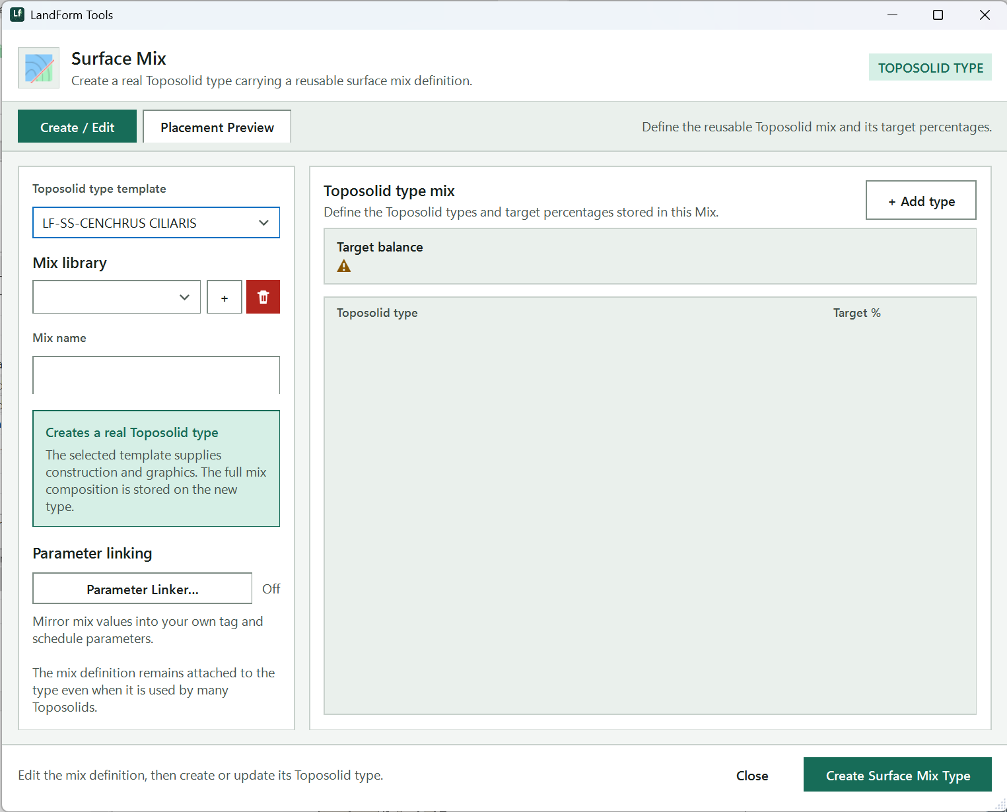
Task: Open the Parameter Linker dialog
Action: (x=142, y=589)
